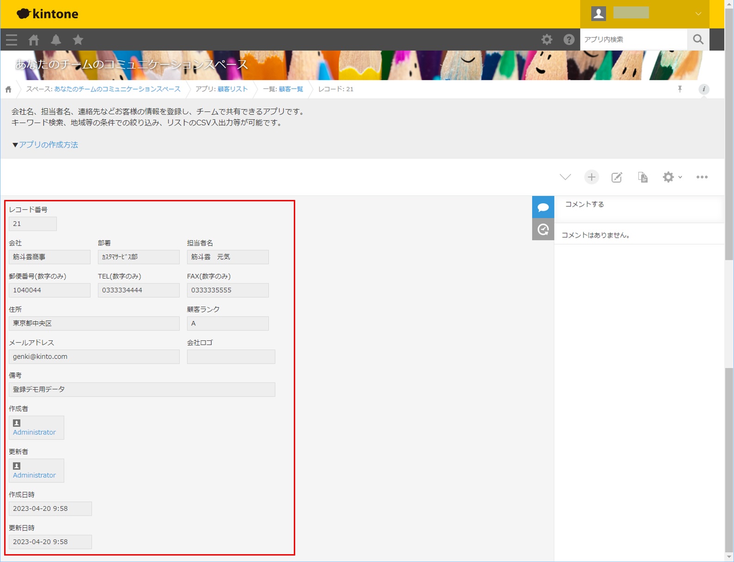Image resolution: width=734 pixels, height=562 pixels.
Task: Expand アプリの作成方法 section
Action: coord(45,145)
